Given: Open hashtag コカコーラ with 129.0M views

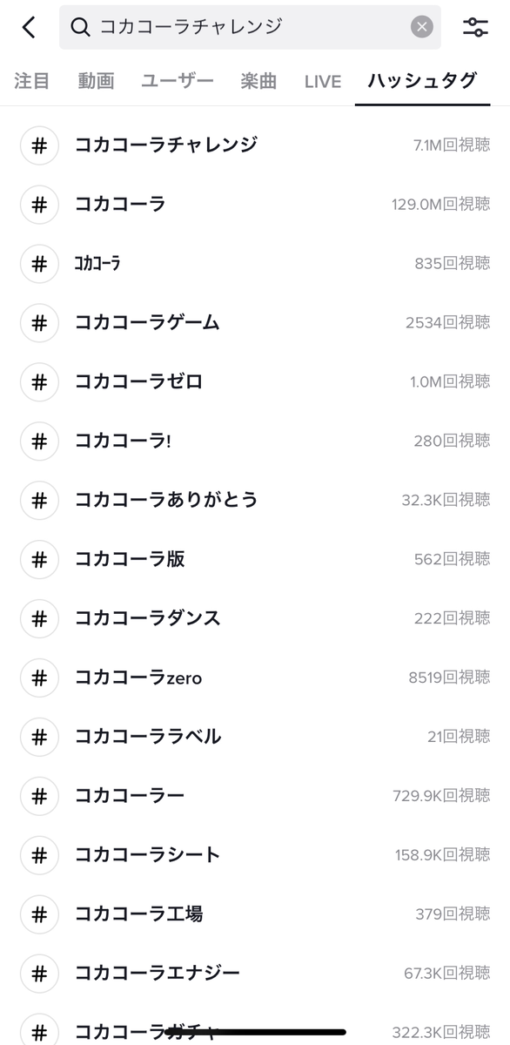Looking at the screenshot, I should pyautogui.click(x=255, y=204).
